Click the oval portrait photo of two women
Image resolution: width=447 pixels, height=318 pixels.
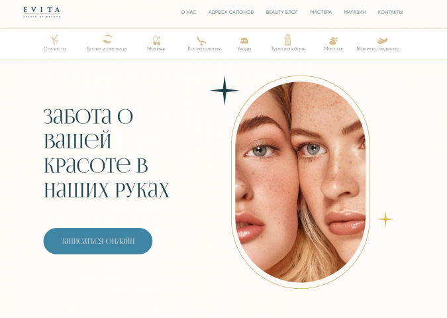300,182
